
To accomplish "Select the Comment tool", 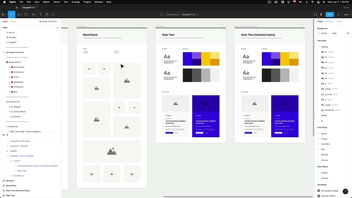I will (x=53, y=15).
